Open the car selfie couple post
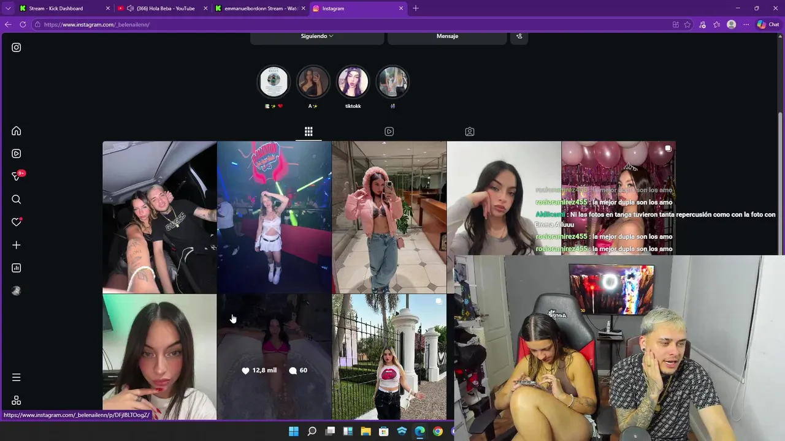785x441 pixels. [159, 217]
